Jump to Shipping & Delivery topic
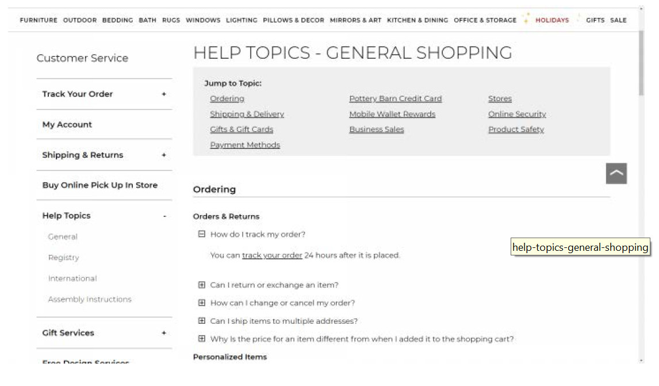The image size is (659, 386). [x=247, y=114]
